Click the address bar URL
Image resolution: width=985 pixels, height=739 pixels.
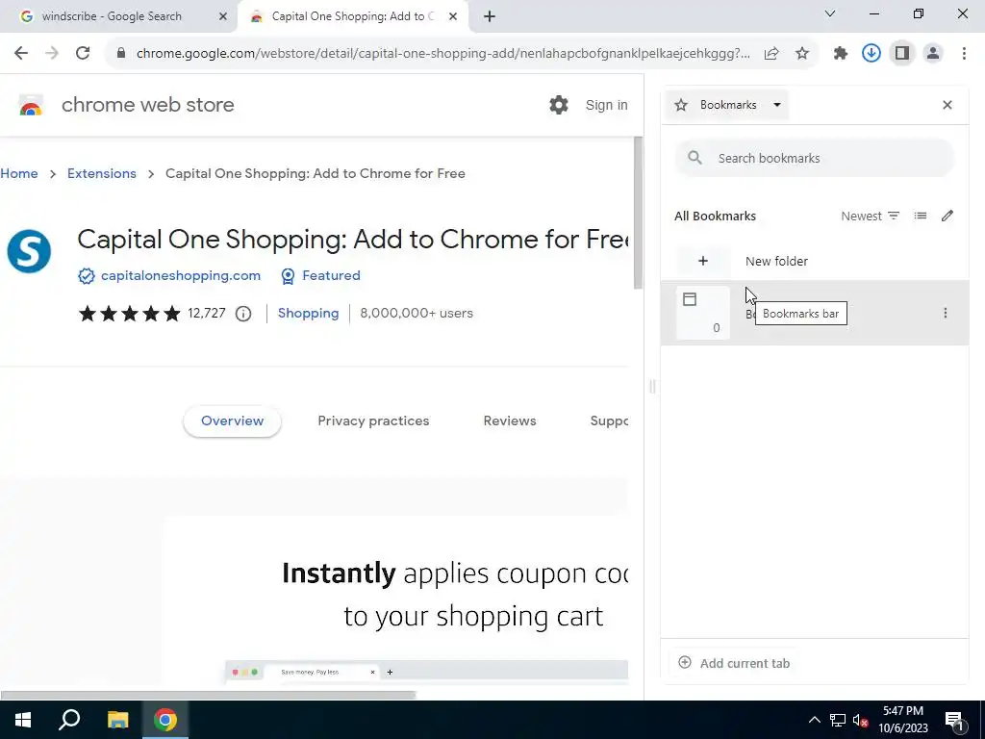(x=442, y=54)
